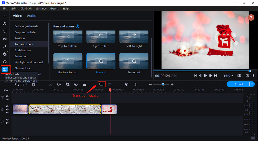Click the blue Export button

[238, 84]
